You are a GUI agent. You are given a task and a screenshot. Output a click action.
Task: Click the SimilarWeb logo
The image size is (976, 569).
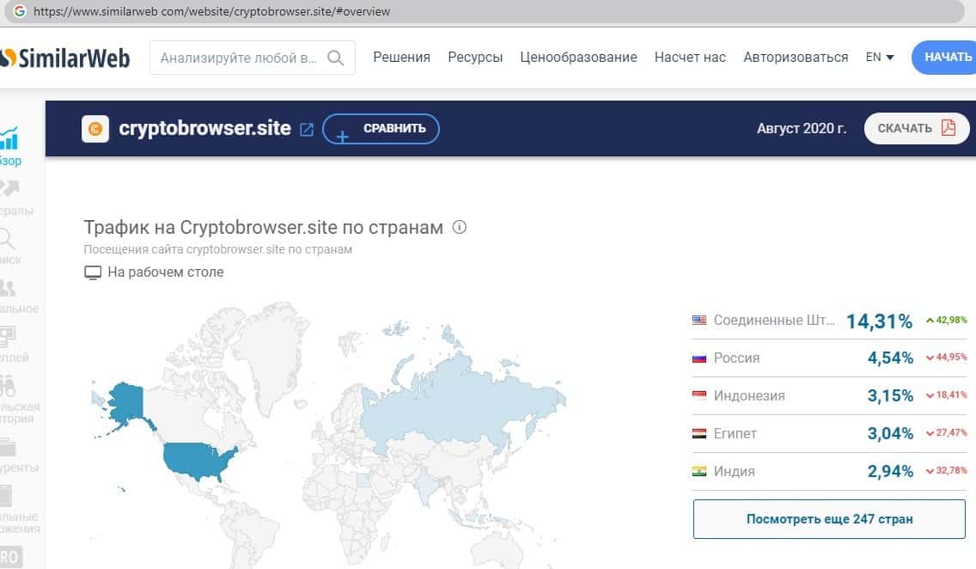(x=64, y=58)
